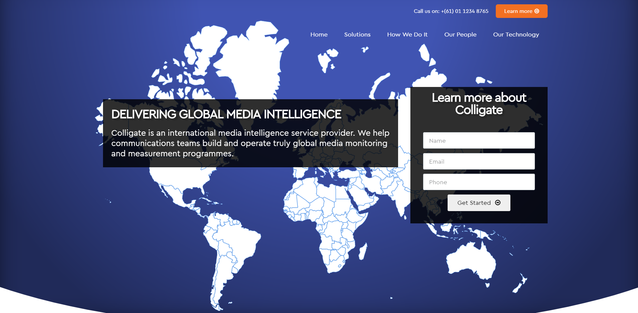This screenshot has width=638, height=313.
Task: Open the Our Technology page
Action: (x=516, y=35)
